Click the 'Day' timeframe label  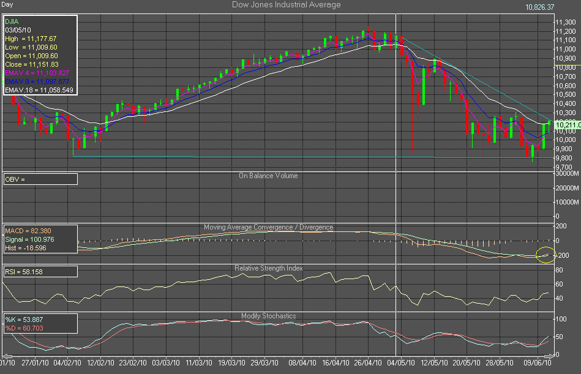click(7, 4)
